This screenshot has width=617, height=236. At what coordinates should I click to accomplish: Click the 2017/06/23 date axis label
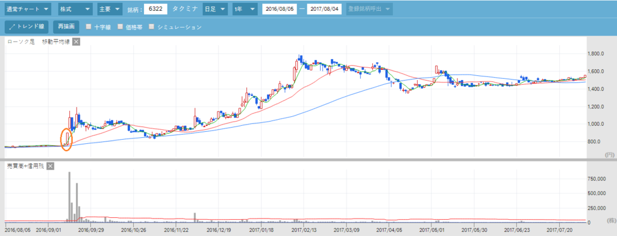pyautogui.click(x=516, y=229)
